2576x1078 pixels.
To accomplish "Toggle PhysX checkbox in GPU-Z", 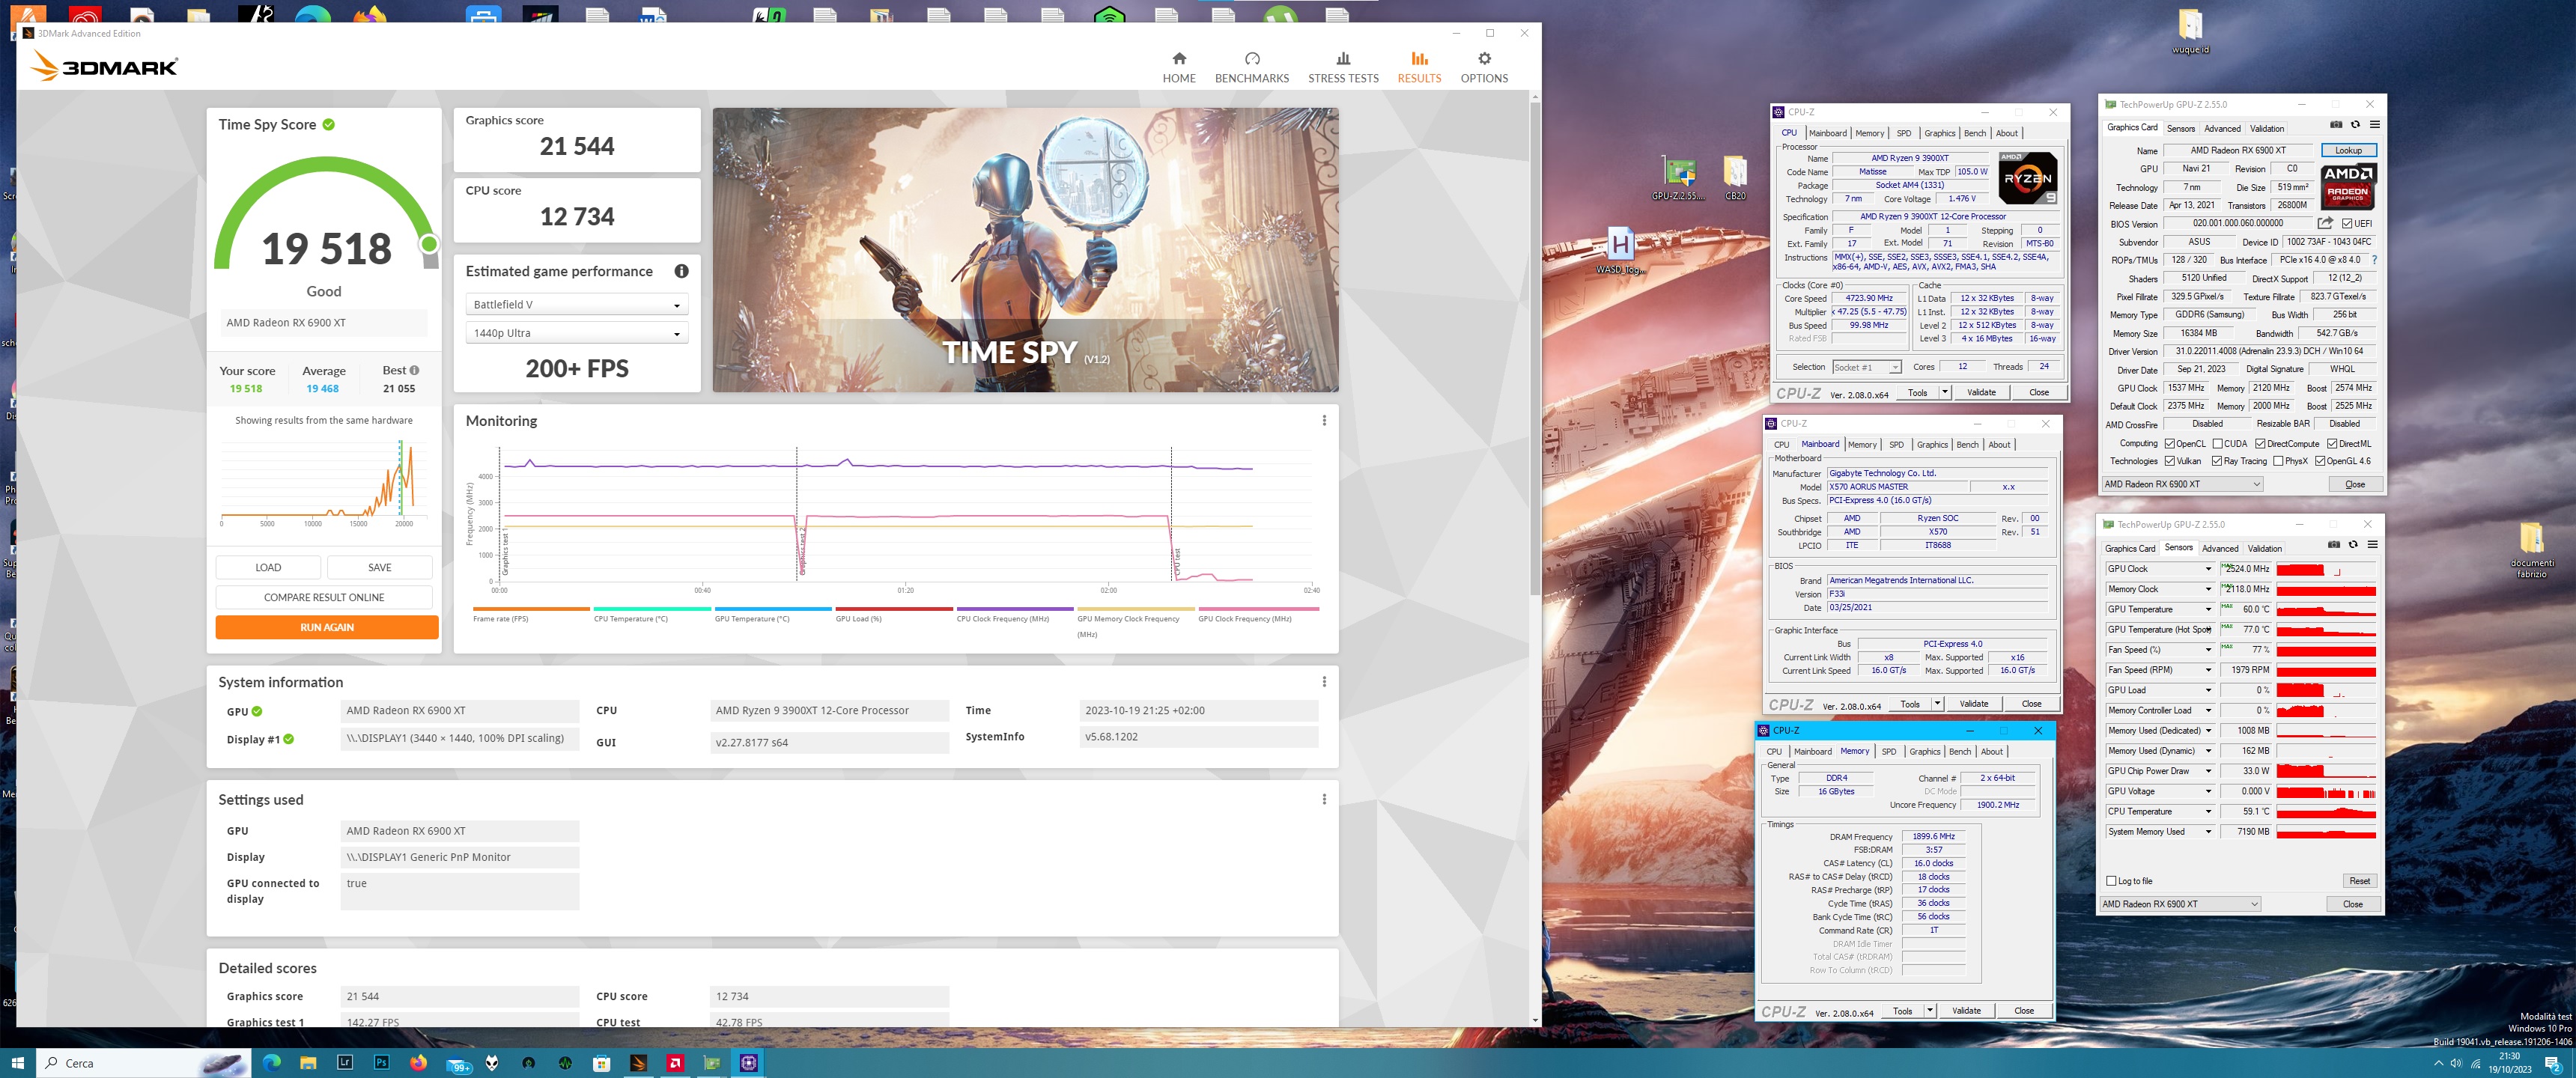I will click(x=2277, y=461).
